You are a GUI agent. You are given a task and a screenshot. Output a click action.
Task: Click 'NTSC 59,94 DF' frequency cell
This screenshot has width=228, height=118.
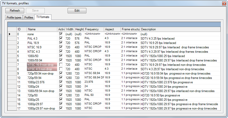94,78
